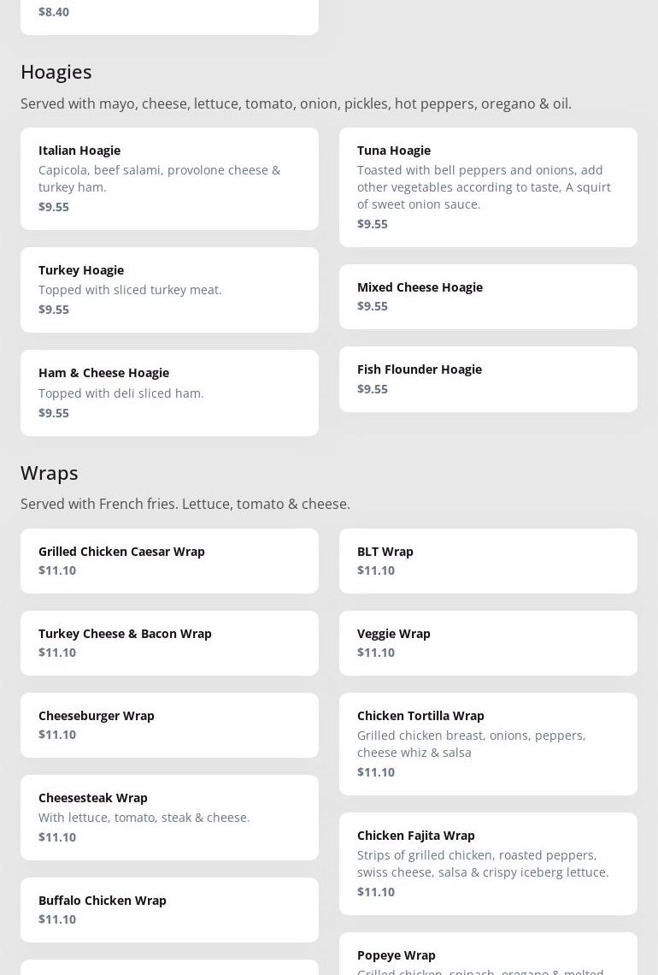Screen dimensions: 658x975
Task: Select the Chicken Tortilla Wrap
Action: click(488, 744)
